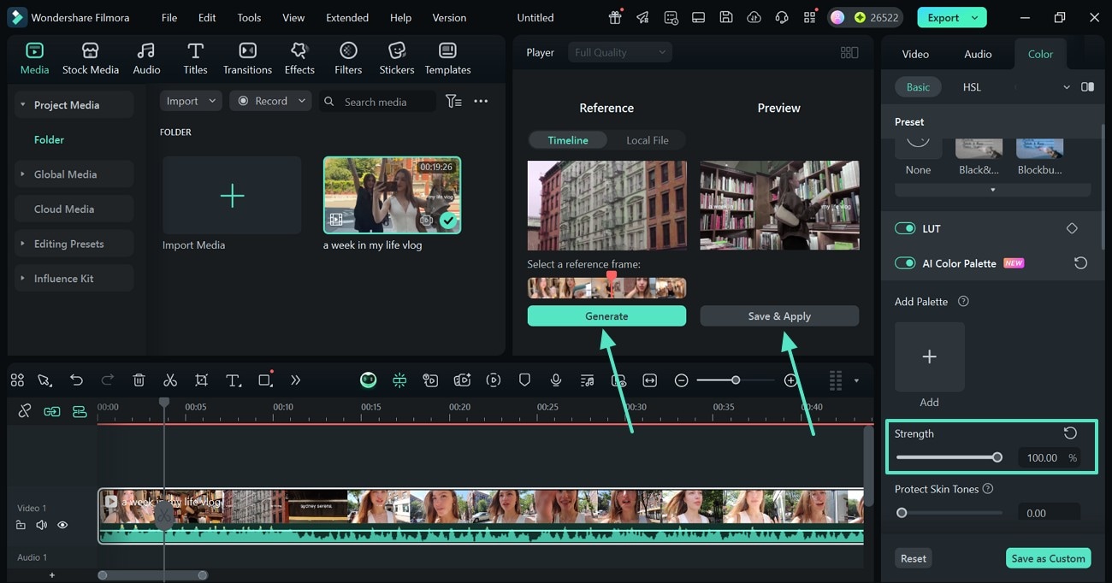Toggle the auto ripple icon left of ruler

pos(52,411)
